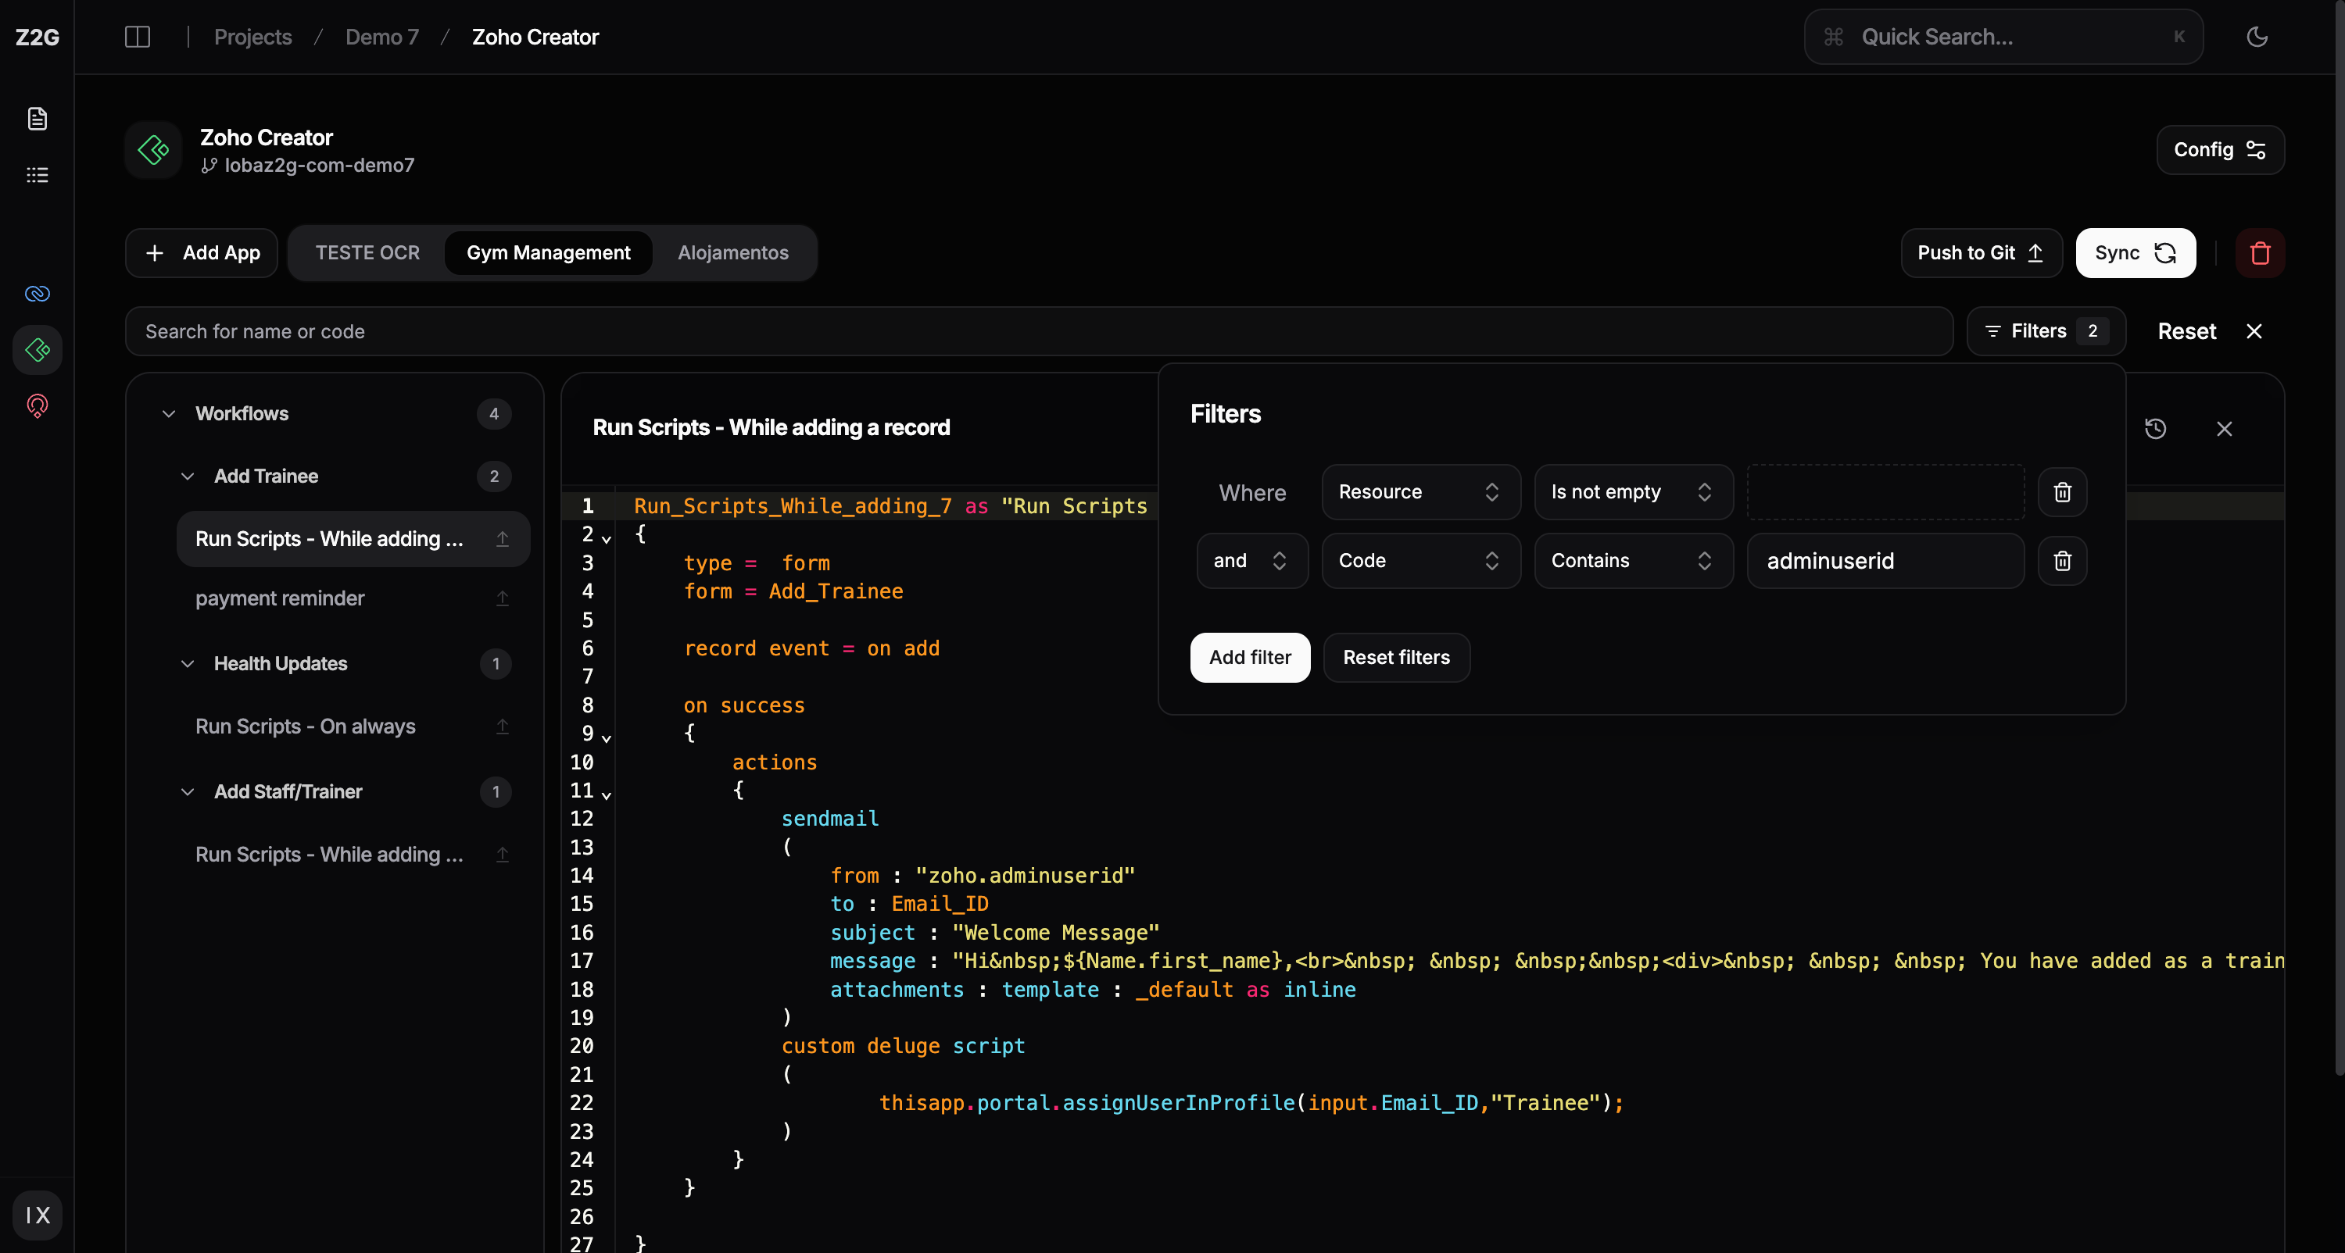Image resolution: width=2345 pixels, height=1253 pixels.
Task: Push Add Staff/Trainer script upload icon
Action: (502, 855)
